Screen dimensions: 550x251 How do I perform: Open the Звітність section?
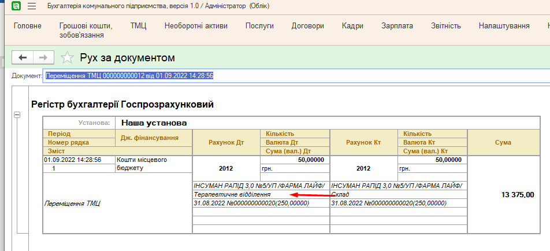click(445, 26)
